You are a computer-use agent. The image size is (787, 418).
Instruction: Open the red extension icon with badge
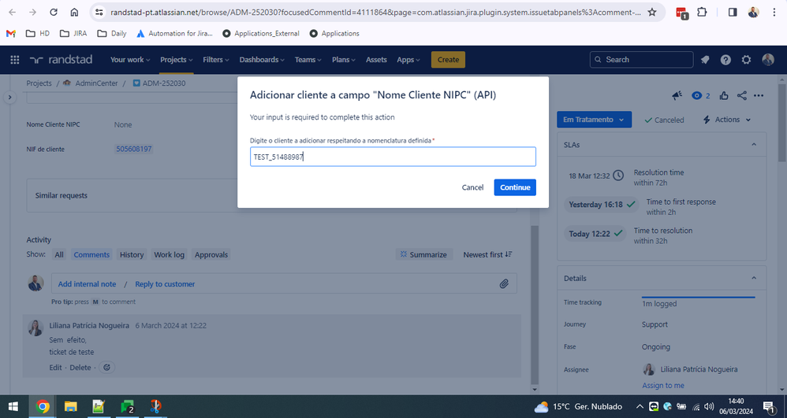(681, 13)
